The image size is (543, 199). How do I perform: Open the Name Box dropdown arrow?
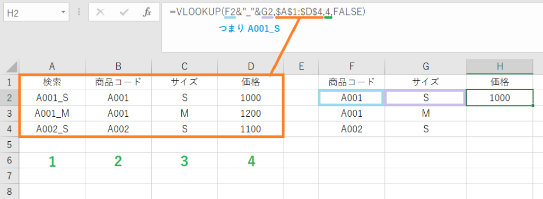63,13
